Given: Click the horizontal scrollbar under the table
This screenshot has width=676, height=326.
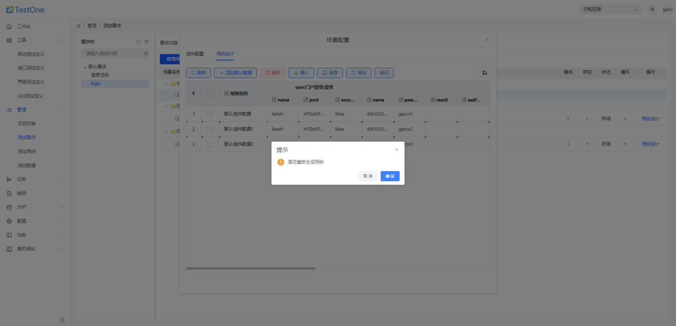Looking at the screenshot, I should (251, 268).
